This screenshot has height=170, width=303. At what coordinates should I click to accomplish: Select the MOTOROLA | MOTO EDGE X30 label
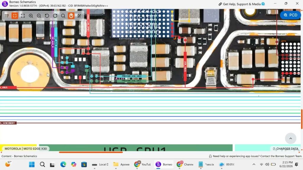(26, 149)
